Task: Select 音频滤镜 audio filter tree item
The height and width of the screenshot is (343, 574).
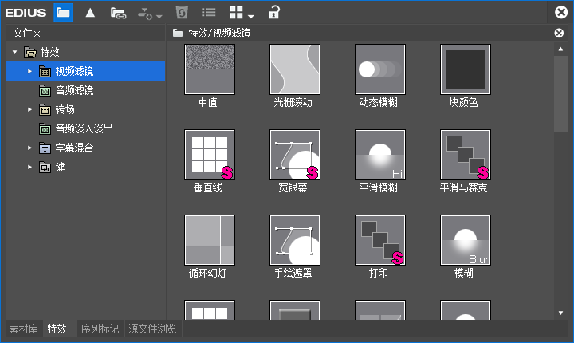Action: pos(73,91)
